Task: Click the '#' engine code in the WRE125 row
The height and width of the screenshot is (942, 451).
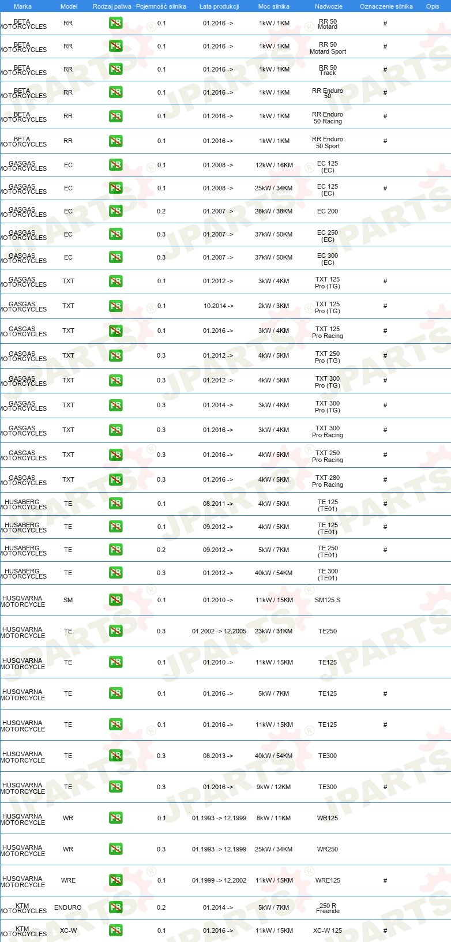Action: pyautogui.click(x=385, y=880)
